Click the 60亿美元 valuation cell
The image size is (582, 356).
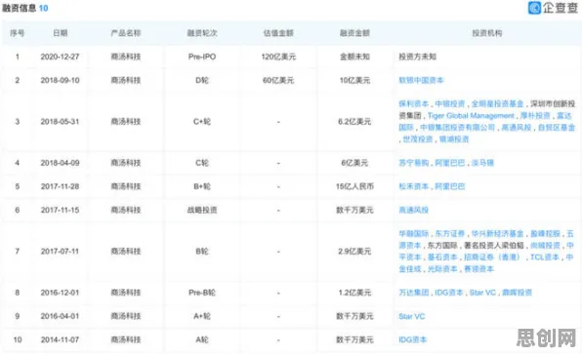278,81
